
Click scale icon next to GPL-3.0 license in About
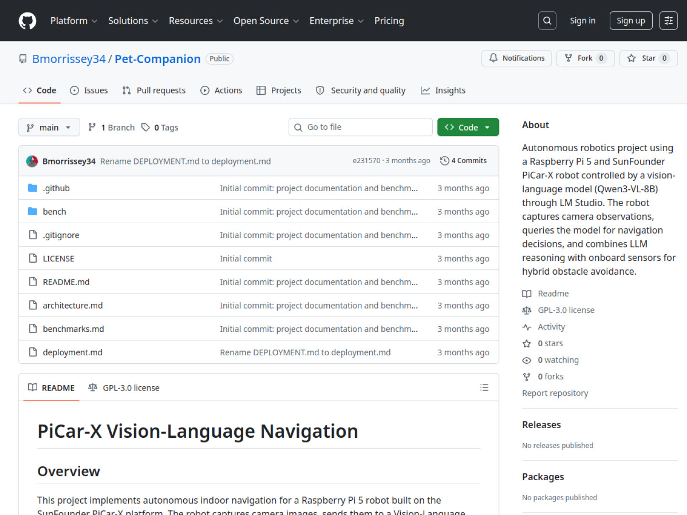click(x=527, y=310)
